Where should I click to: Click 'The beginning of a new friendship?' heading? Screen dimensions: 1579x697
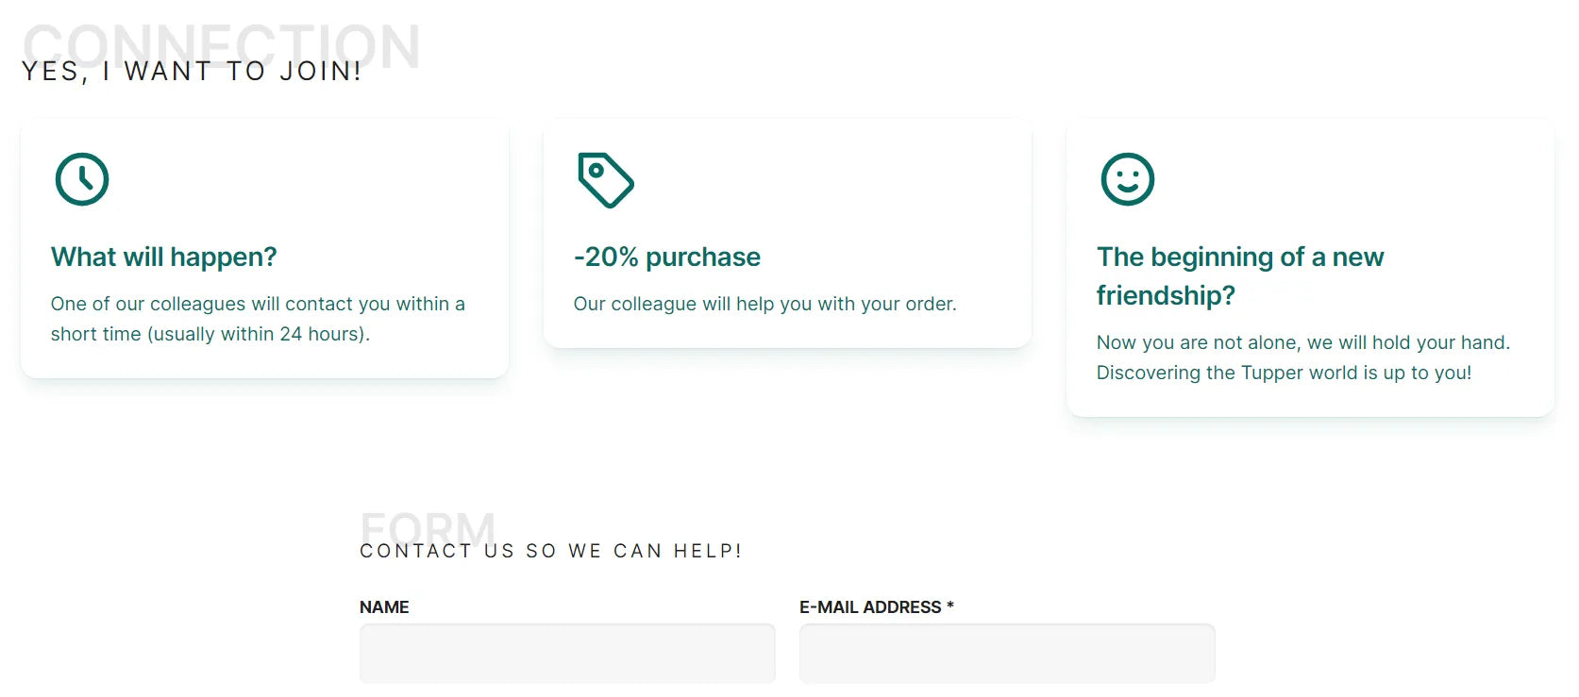tap(1240, 275)
